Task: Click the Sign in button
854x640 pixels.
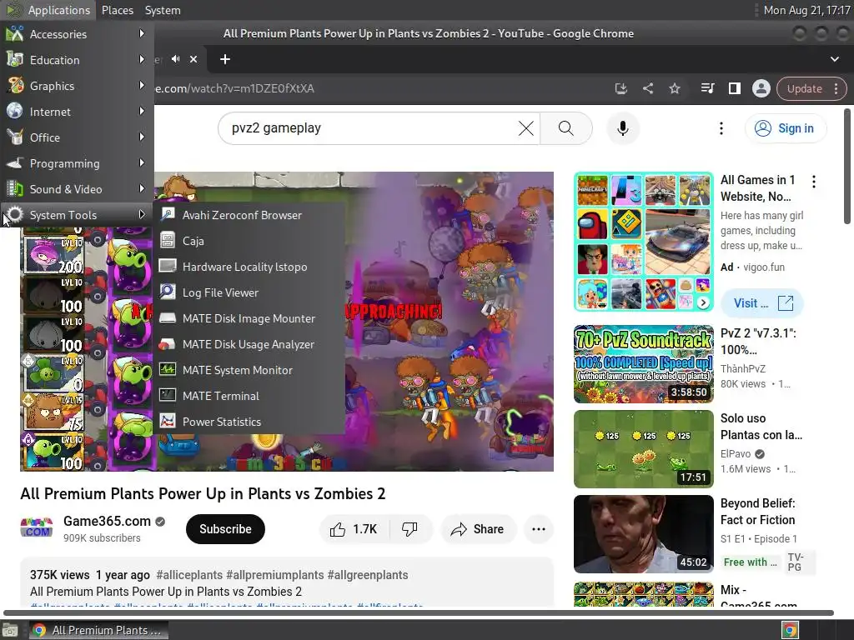Action: [x=785, y=128]
